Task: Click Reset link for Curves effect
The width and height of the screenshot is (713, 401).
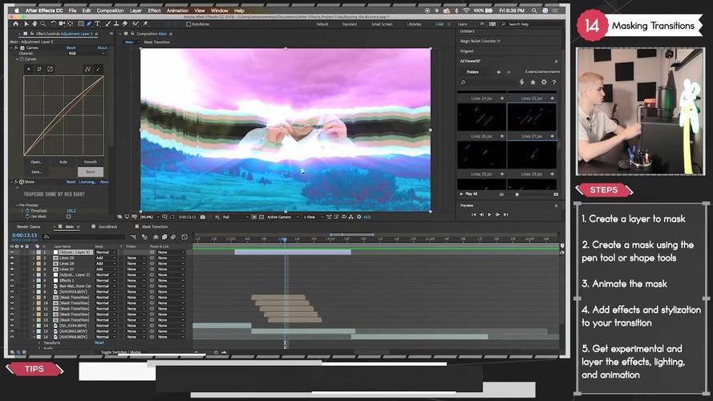Action: tap(71, 48)
